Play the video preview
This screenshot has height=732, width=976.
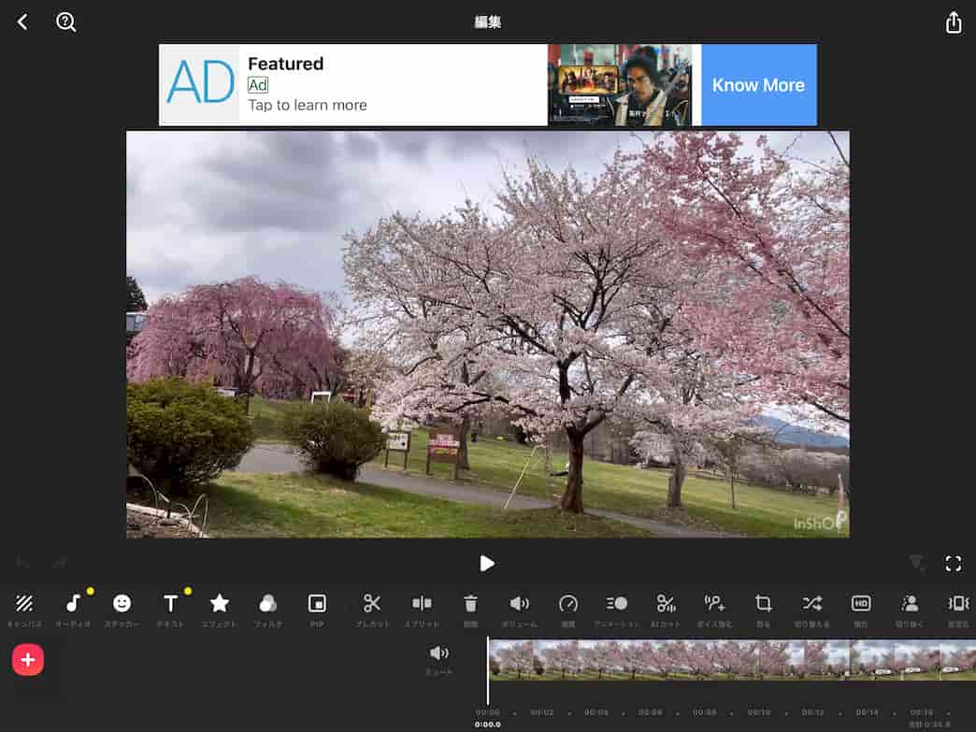click(x=487, y=563)
